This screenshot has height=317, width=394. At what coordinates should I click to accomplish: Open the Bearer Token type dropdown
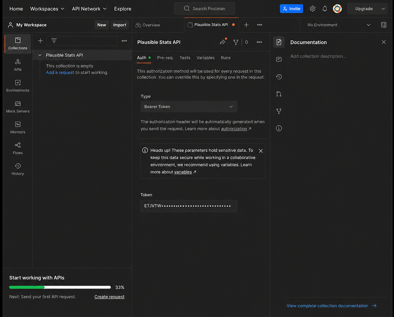tap(189, 107)
